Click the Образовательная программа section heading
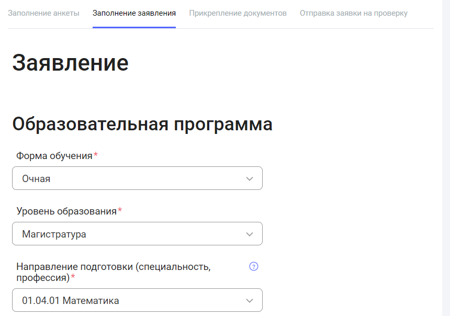 [x=142, y=125]
